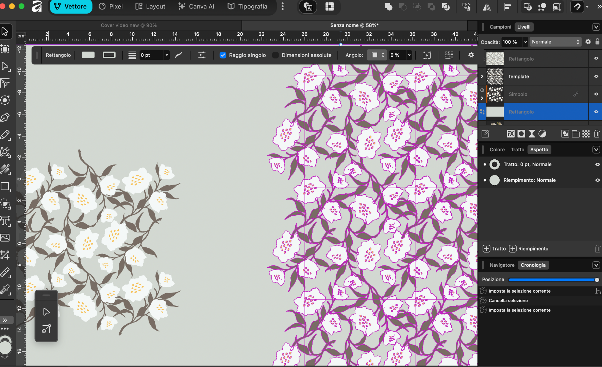The image size is (602, 367).
Task: Enable Dimensioni assolute option
Action: click(275, 55)
